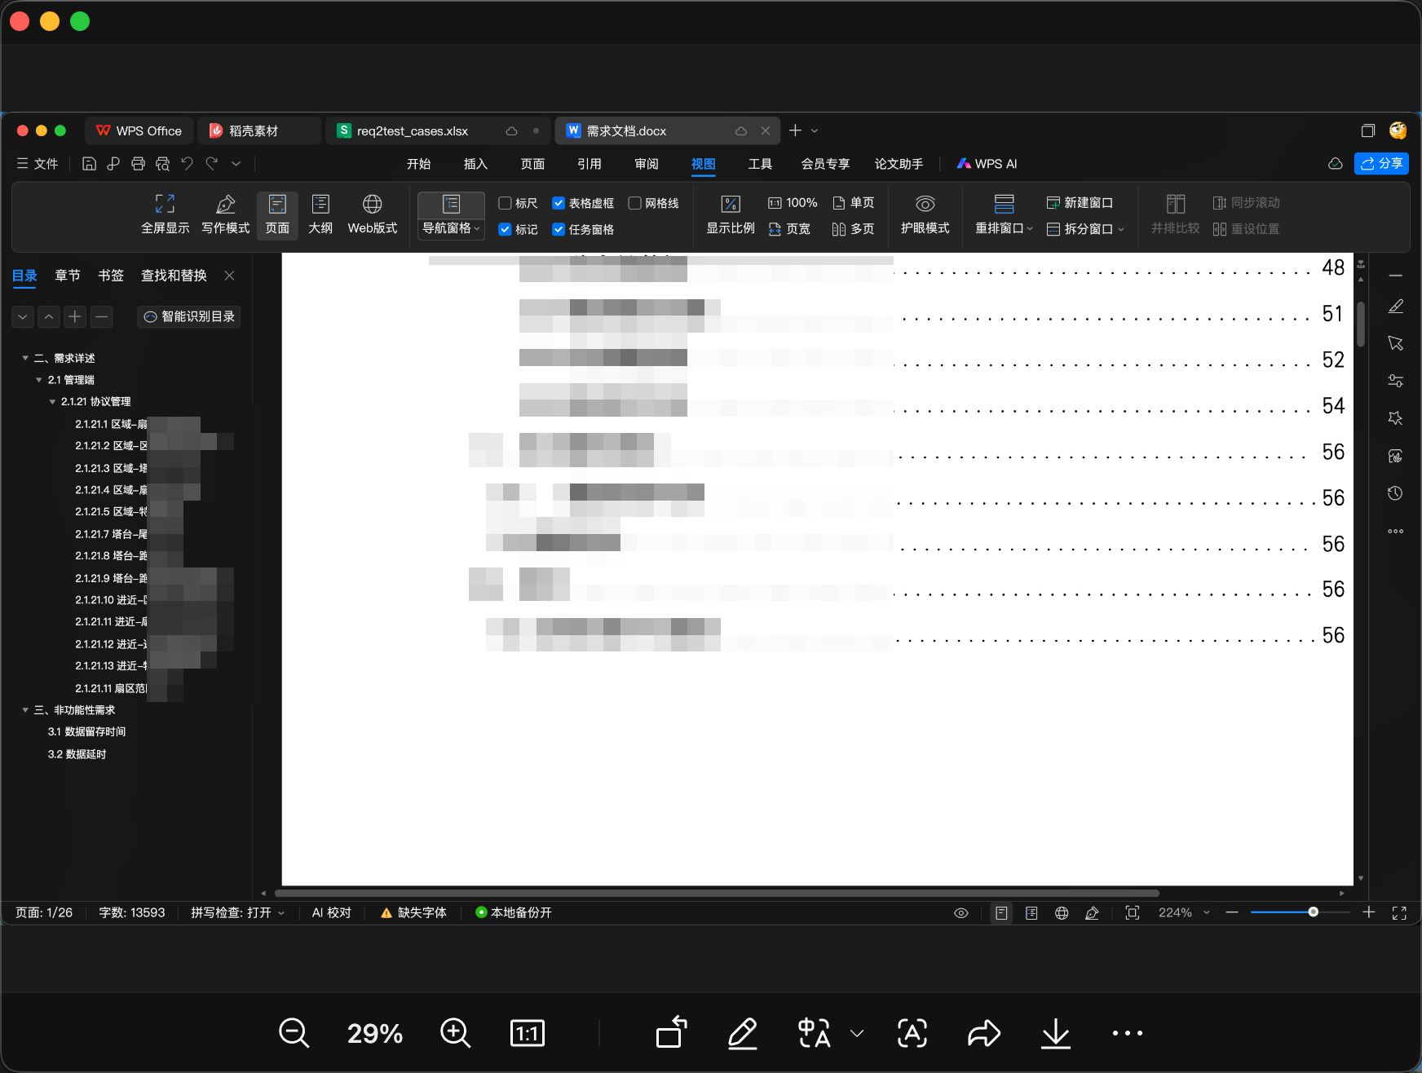Click AI proofreading (AI 校对) in status bar
Image resolution: width=1422 pixels, height=1073 pixels.
[331, 913]
